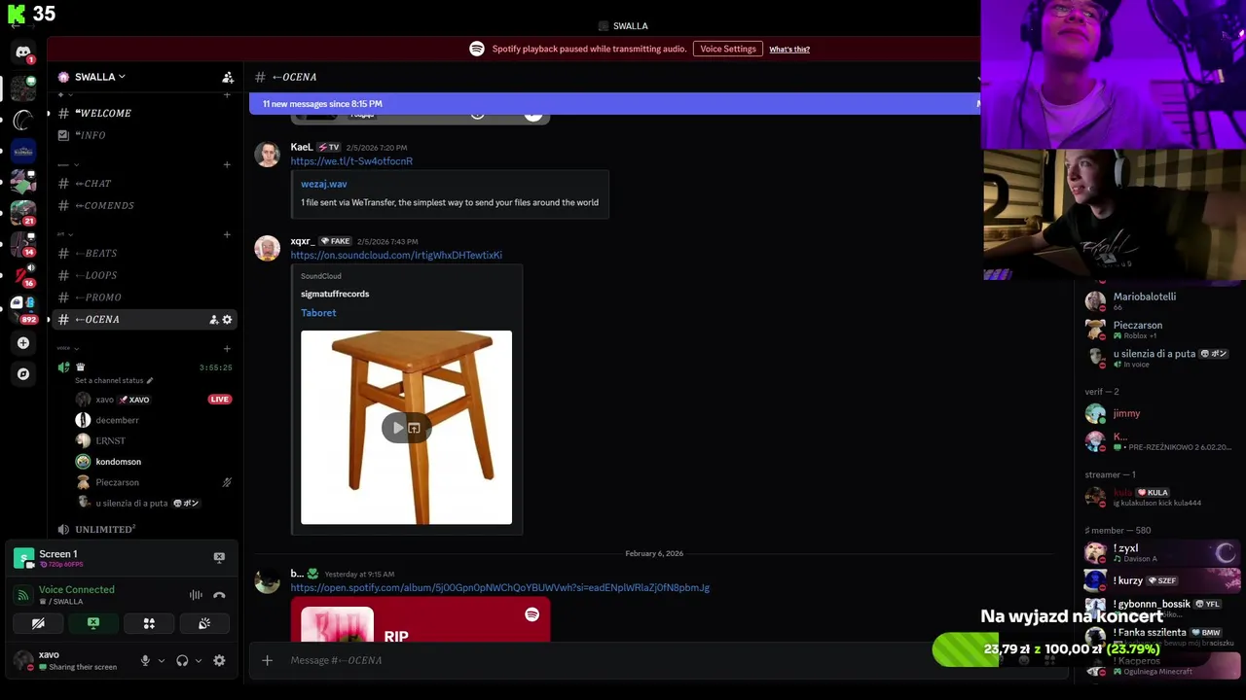Click the Voice Settings button in banner
This screenshot has height=700, width=1246.
tap(727, 49)
